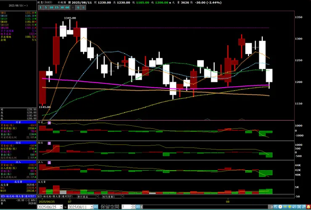311x210 pixels.
Task: Select the 法人 panel header
Action: pos(18,162)
